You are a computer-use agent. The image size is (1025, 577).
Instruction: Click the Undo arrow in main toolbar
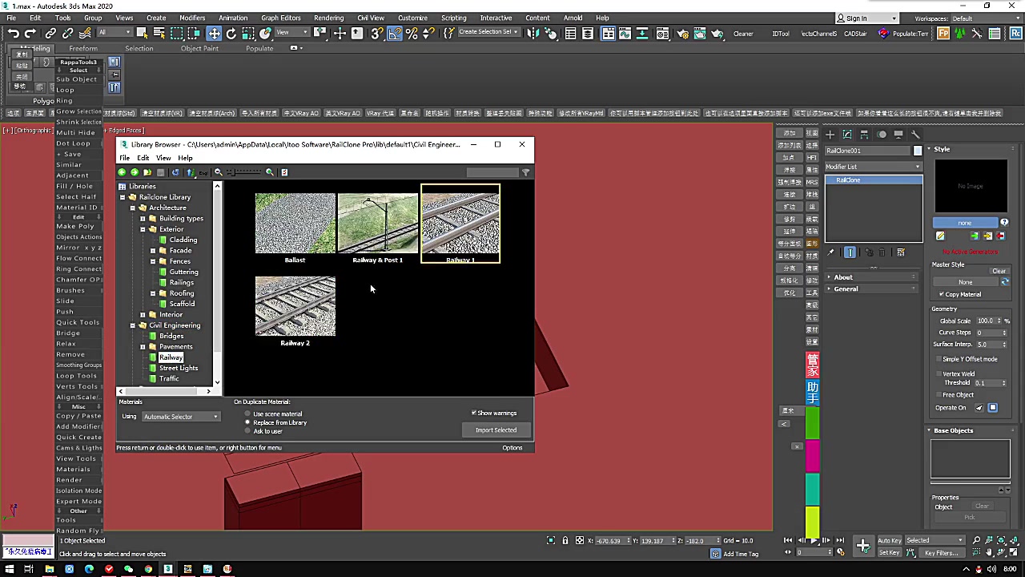tap(14, 33)
